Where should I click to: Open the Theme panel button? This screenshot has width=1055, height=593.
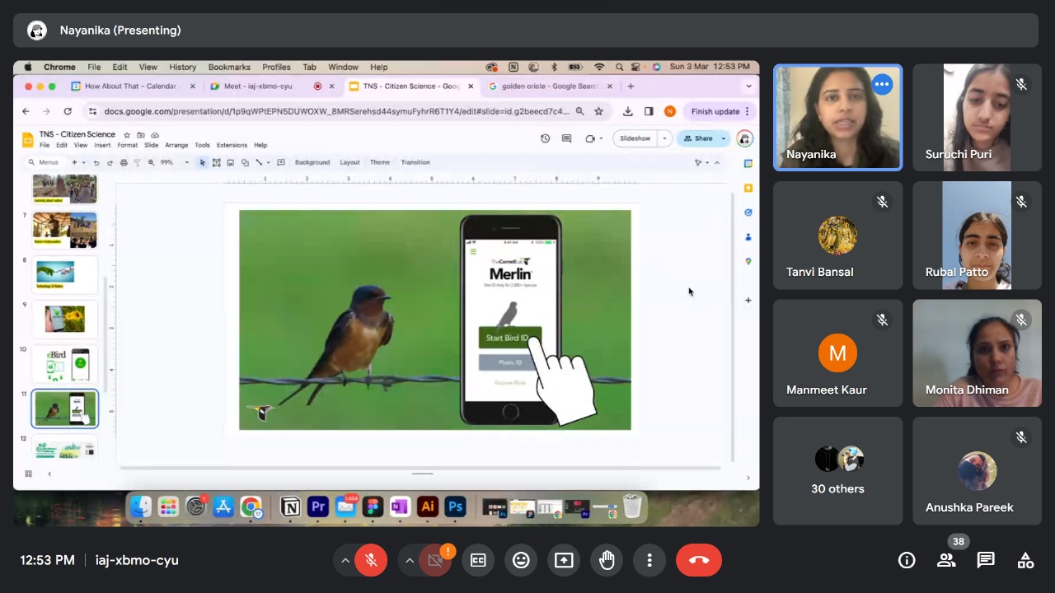point(380,162)
